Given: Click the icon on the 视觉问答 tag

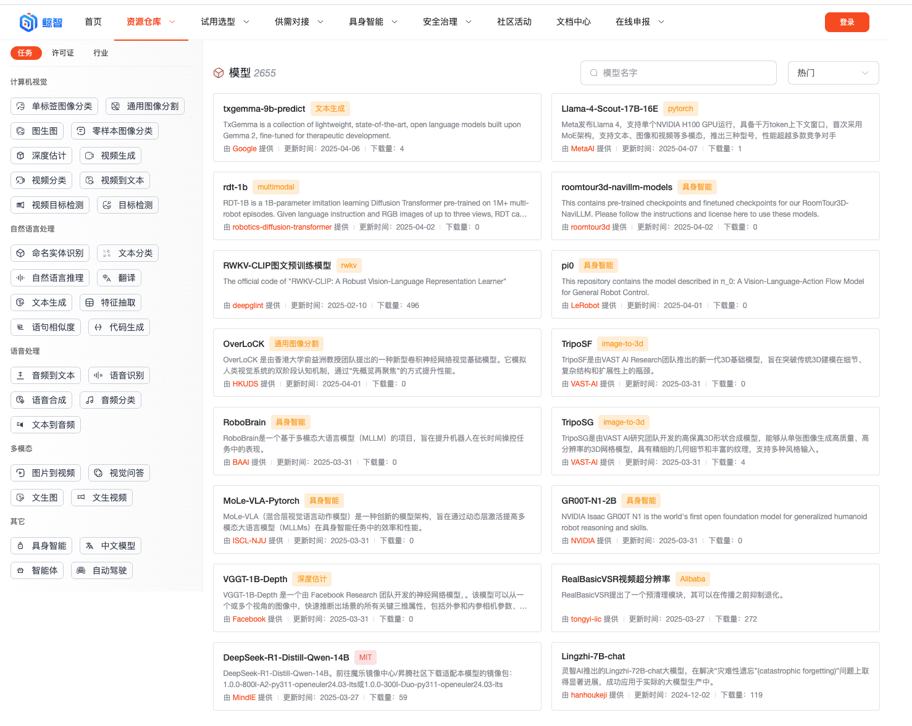Looking at the screenshot, I should click(98, 473).
